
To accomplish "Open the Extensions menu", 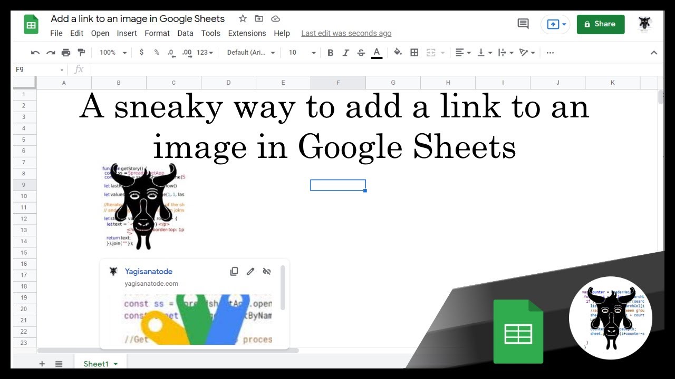I will point(247,33).
